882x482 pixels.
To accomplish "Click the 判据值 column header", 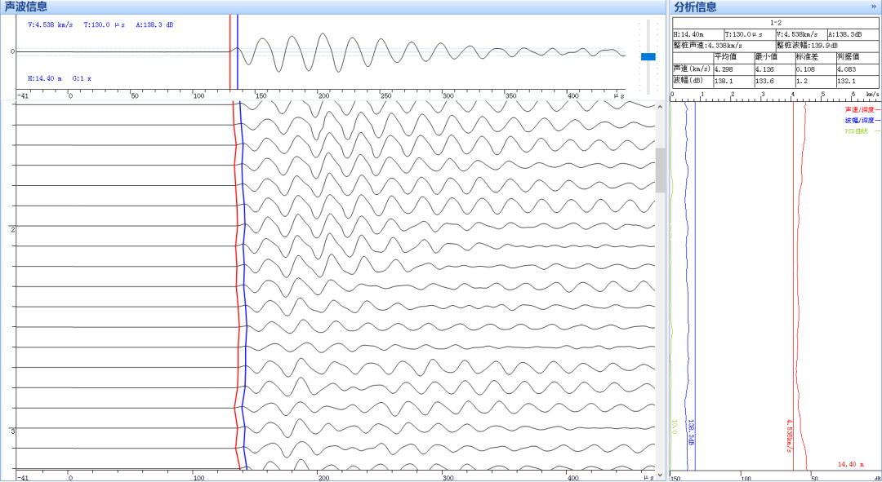I will point(849,57).
